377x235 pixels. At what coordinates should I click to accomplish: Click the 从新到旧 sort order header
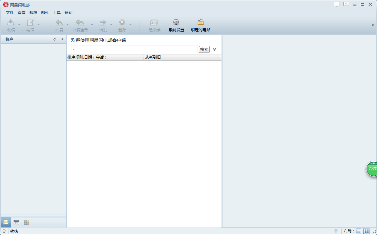[x=182, y=57]
